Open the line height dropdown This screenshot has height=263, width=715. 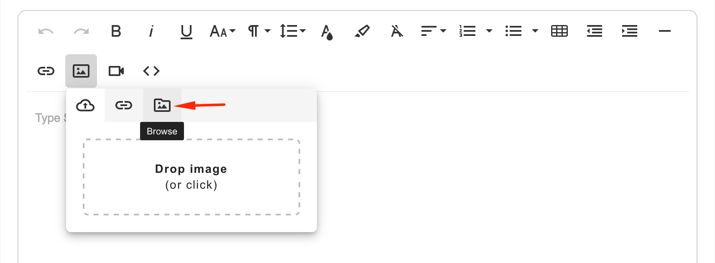tap(293, 31)
